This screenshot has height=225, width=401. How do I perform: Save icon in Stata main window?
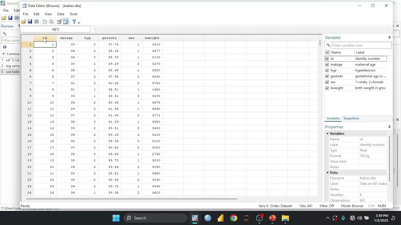tap(10, 18)
